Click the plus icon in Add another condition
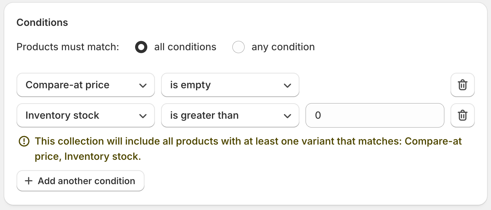 [29, 181]
